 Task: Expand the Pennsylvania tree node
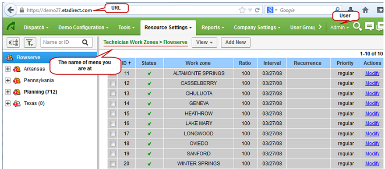8,81
